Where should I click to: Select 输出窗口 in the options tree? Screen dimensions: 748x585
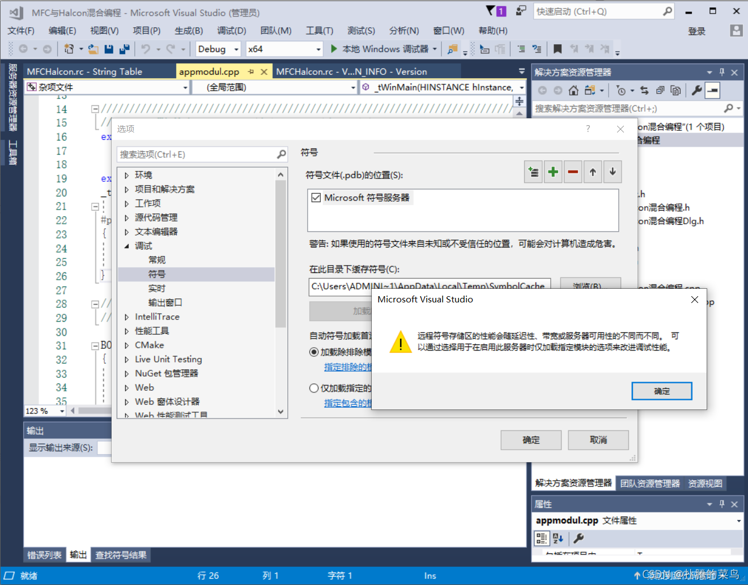point(165,302)
